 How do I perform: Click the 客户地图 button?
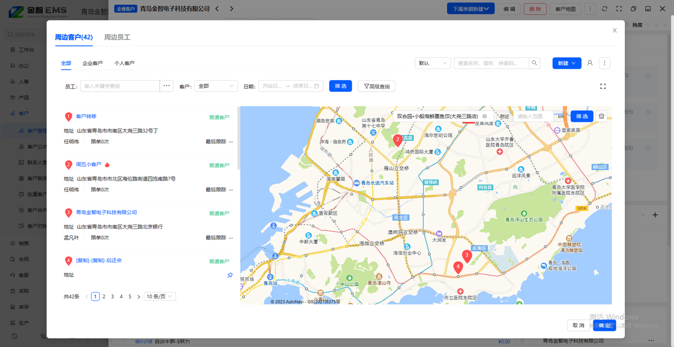pos(566,9)
